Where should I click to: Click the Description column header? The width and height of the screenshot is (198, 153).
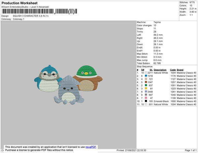160,70
